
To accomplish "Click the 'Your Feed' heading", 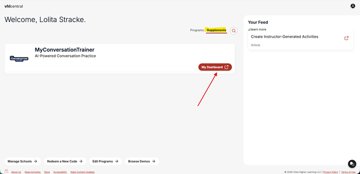I will 258,22.
